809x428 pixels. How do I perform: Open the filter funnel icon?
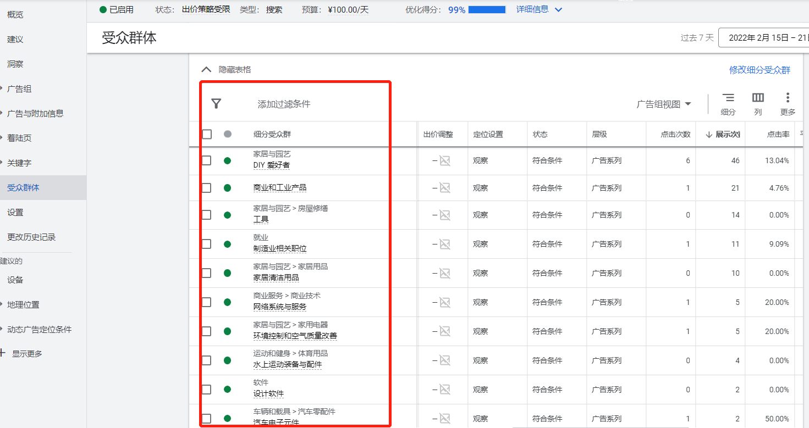pos(217,103)
